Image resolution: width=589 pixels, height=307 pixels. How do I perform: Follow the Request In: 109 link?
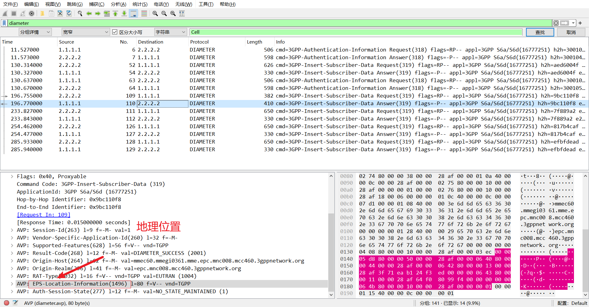[x=44, y=215]
